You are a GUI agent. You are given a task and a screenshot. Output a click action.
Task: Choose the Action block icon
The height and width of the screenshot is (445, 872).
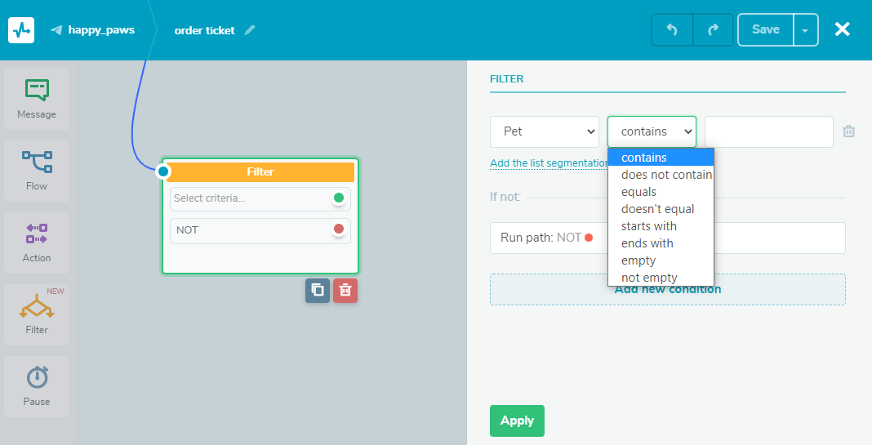click(x=37, y=243)
